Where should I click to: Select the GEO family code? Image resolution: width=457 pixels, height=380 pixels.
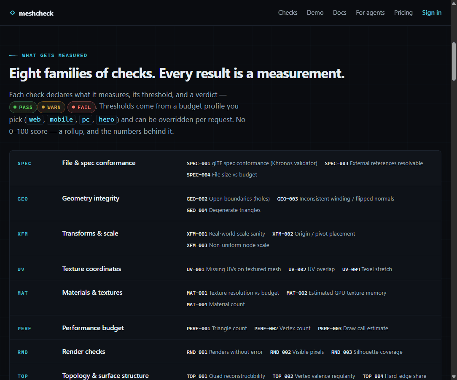coord(23,199)
